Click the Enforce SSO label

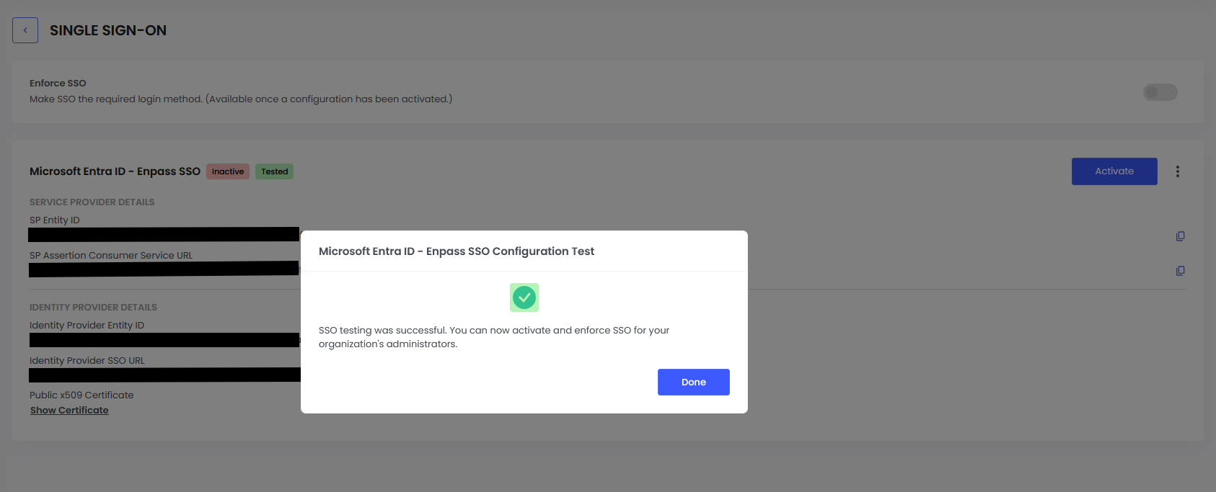(58, 84)
